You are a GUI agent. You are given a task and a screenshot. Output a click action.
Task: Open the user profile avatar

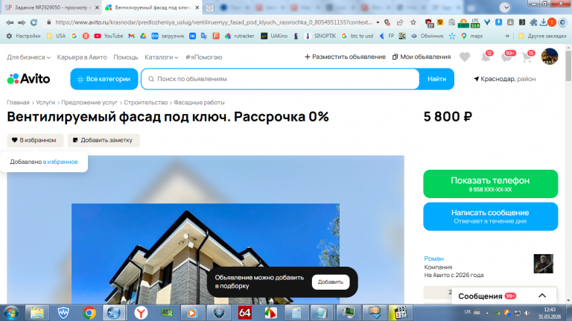[x=550, y=57]
